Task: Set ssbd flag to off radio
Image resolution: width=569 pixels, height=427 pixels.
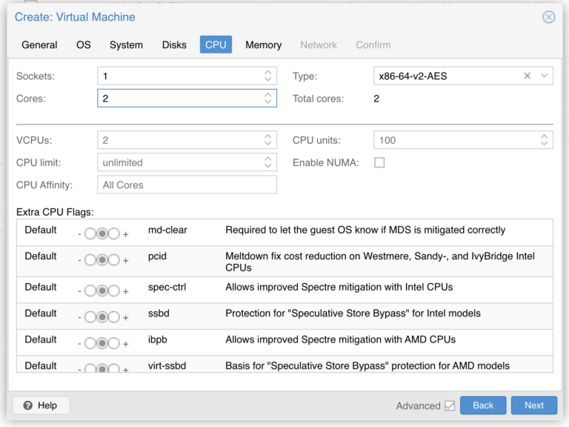Action: coord(90,317)
